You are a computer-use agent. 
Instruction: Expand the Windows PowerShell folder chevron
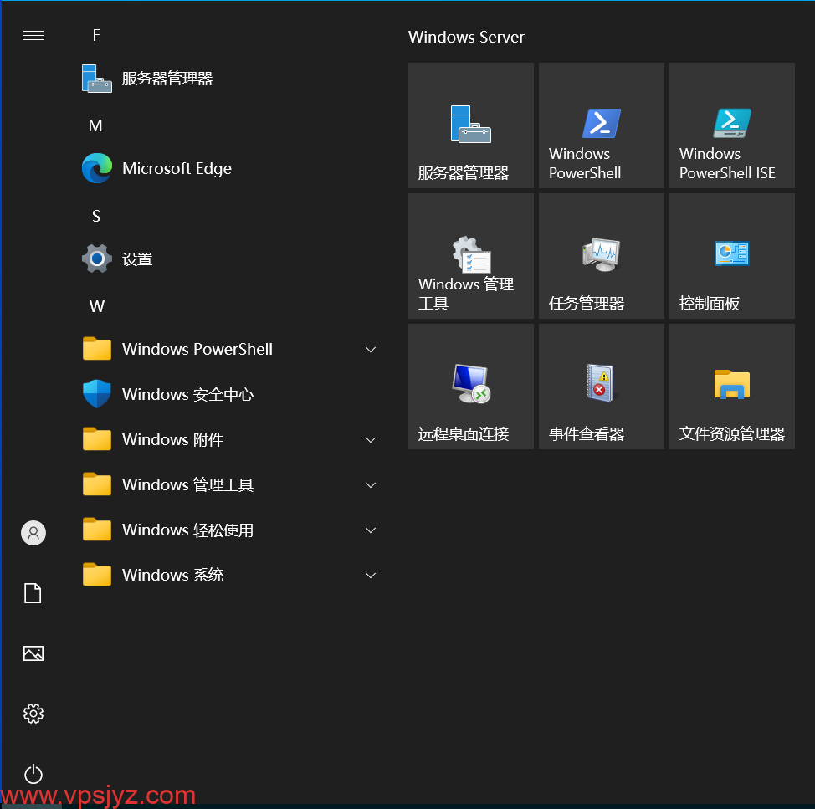pyautogui.click(x=371, y=349)
